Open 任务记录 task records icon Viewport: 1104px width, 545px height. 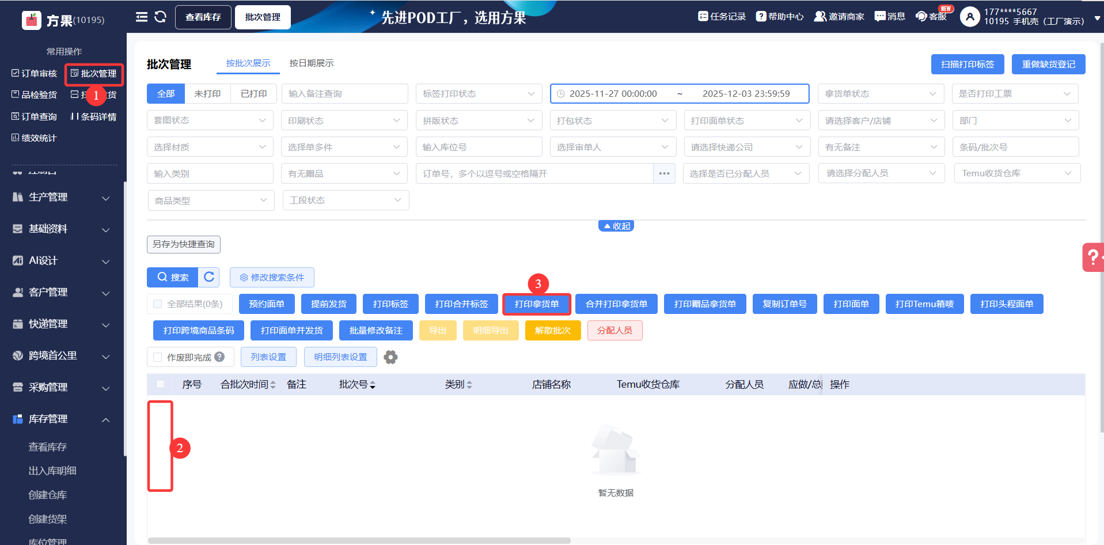703,16
